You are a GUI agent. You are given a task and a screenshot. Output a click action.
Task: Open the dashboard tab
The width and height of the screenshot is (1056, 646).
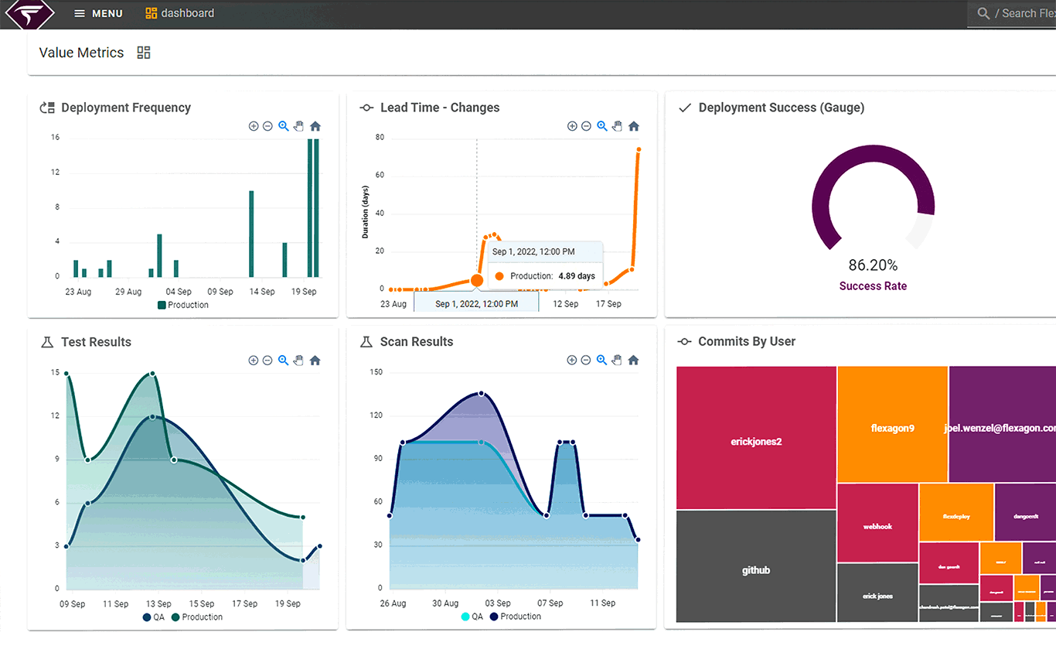[180, 13]
